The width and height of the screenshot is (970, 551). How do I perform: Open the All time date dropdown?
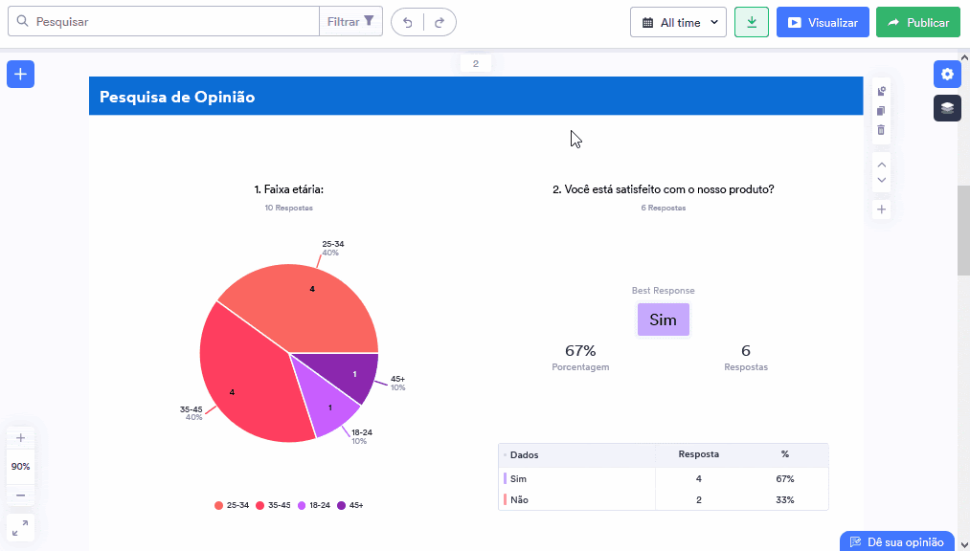(679, 22)
